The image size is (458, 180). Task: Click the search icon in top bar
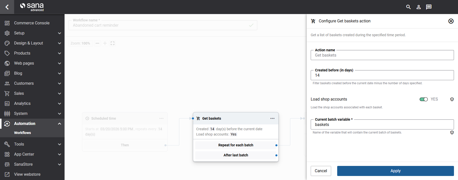click(408, 7)
